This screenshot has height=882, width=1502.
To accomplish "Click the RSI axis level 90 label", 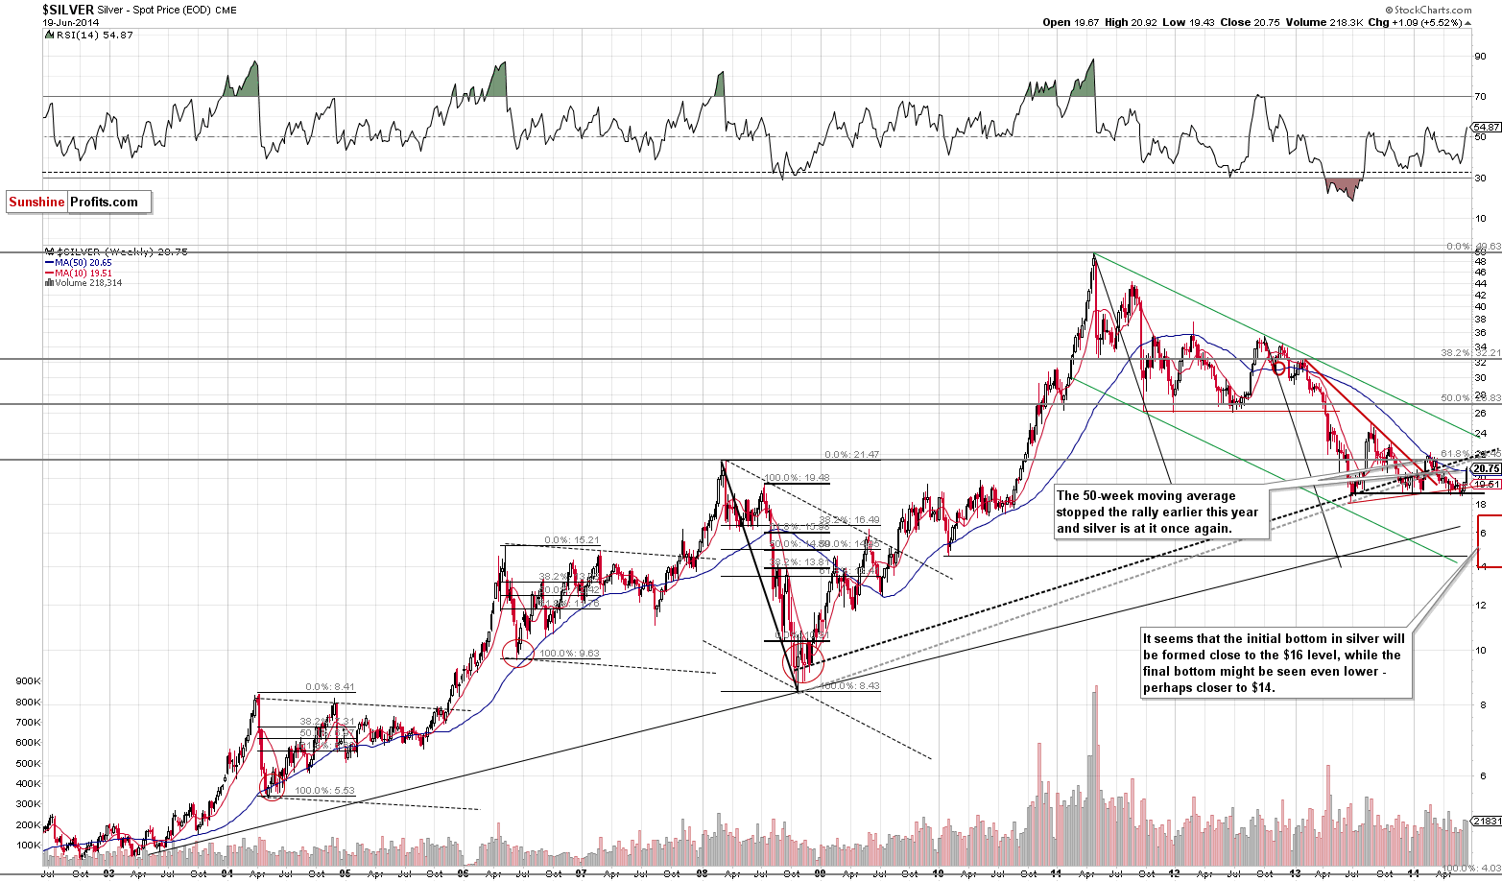I will click(x=1480, y=56).
